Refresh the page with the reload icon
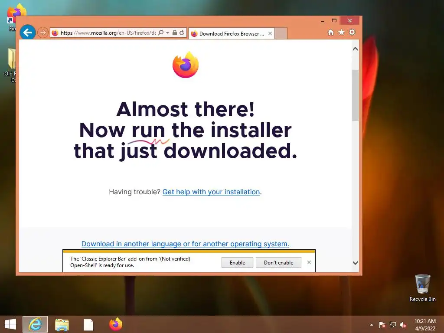Screen dimensions: 444x333 point(182,33)
